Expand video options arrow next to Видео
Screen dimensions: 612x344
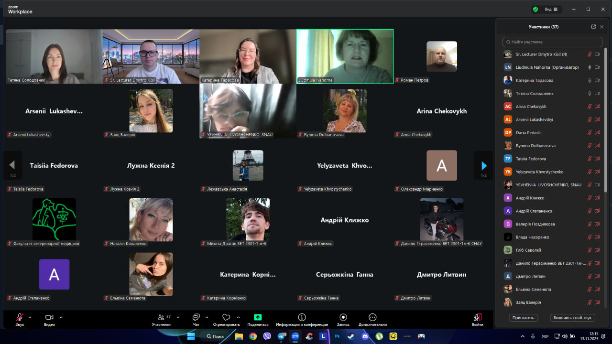[x=61, y=317]
